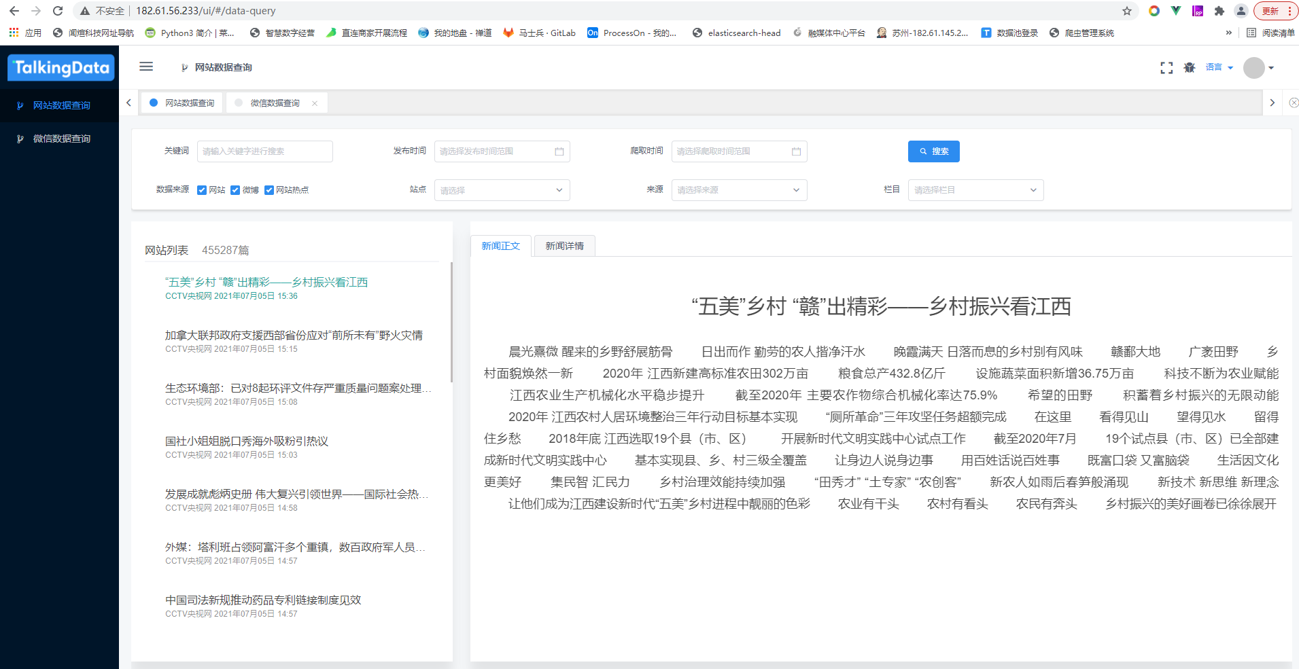Close the 微信数据查询 tab
Screen dimensions: 1299x669
click(315, 103)
